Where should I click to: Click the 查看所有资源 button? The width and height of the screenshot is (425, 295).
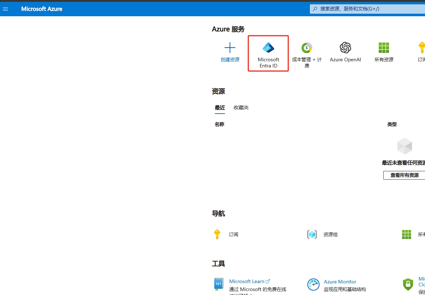point(404,175)
